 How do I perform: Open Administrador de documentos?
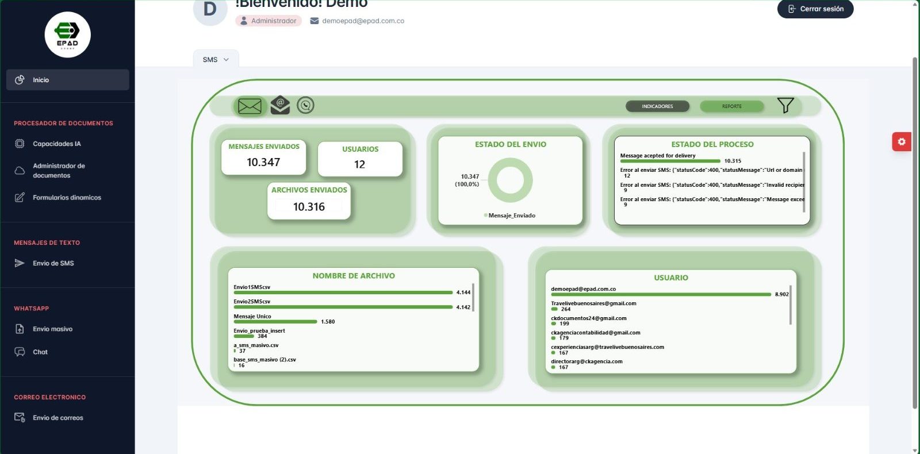(59, 171)
